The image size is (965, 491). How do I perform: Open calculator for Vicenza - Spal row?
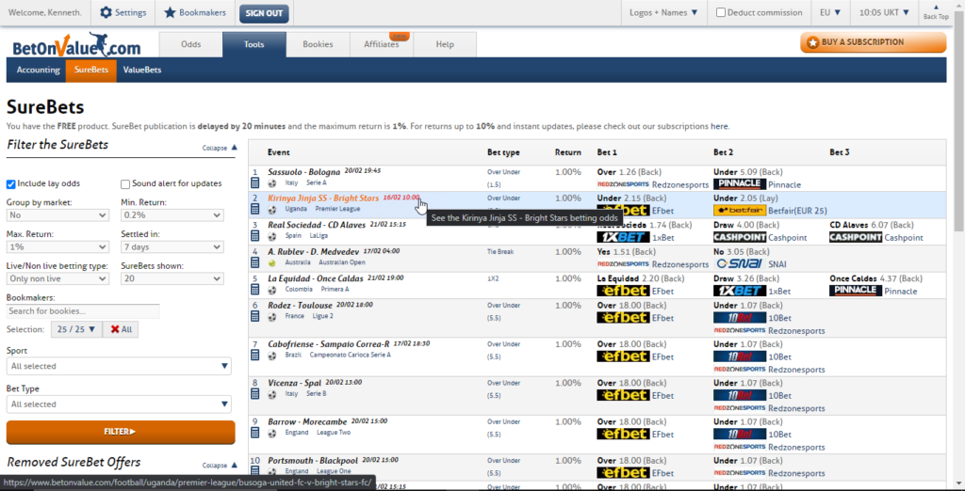(255, 394)
